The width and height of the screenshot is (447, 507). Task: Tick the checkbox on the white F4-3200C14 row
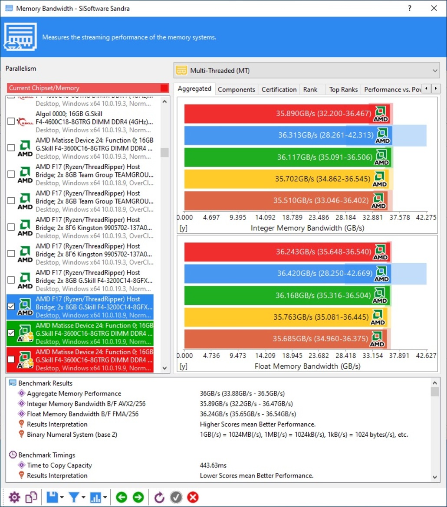[x=11, y=280]
